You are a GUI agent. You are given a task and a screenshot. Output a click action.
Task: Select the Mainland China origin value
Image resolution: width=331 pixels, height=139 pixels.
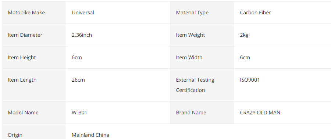(x=90, y=135)
